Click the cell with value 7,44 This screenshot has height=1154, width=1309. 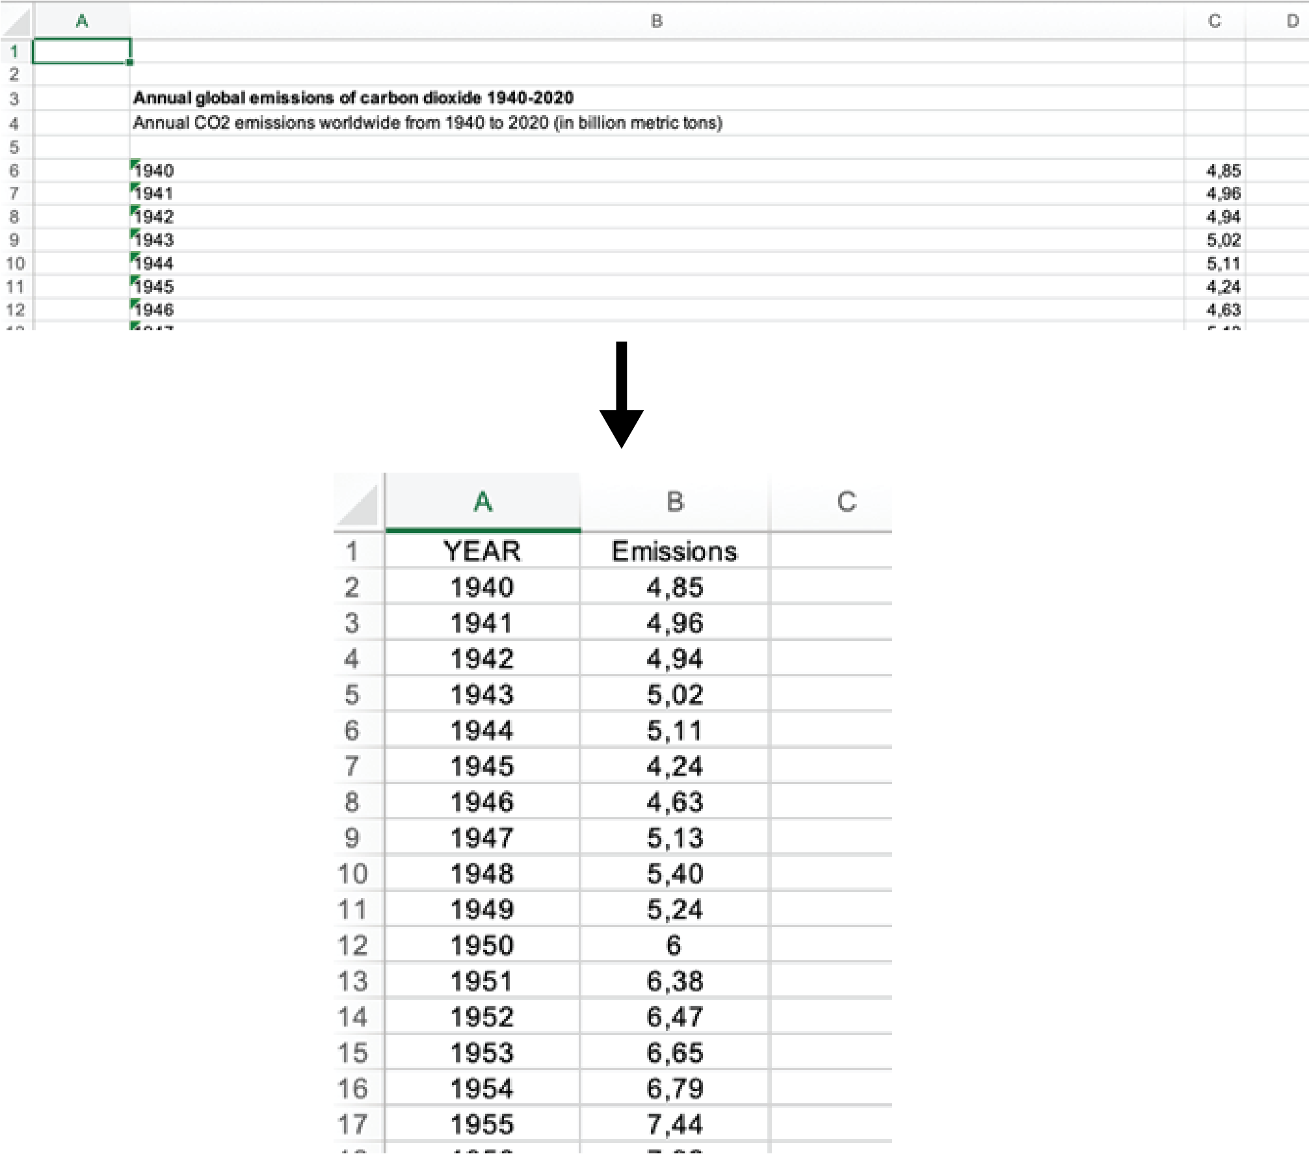pos(674,1124)
